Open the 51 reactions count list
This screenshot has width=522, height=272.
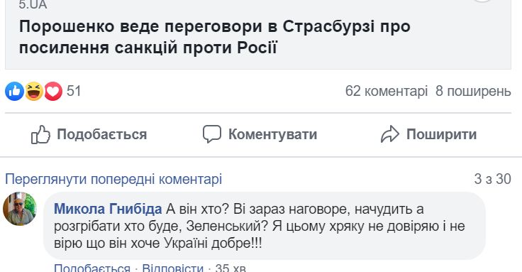point(74,91)
